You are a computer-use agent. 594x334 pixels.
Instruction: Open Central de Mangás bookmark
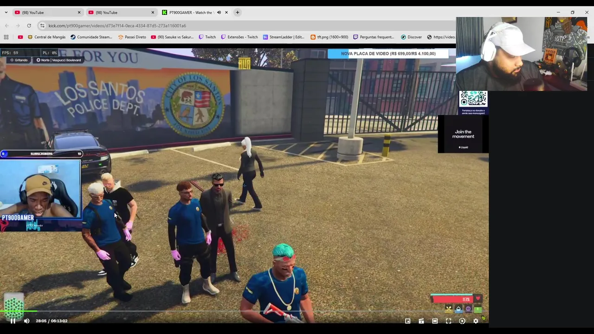(x=46, y=37)
